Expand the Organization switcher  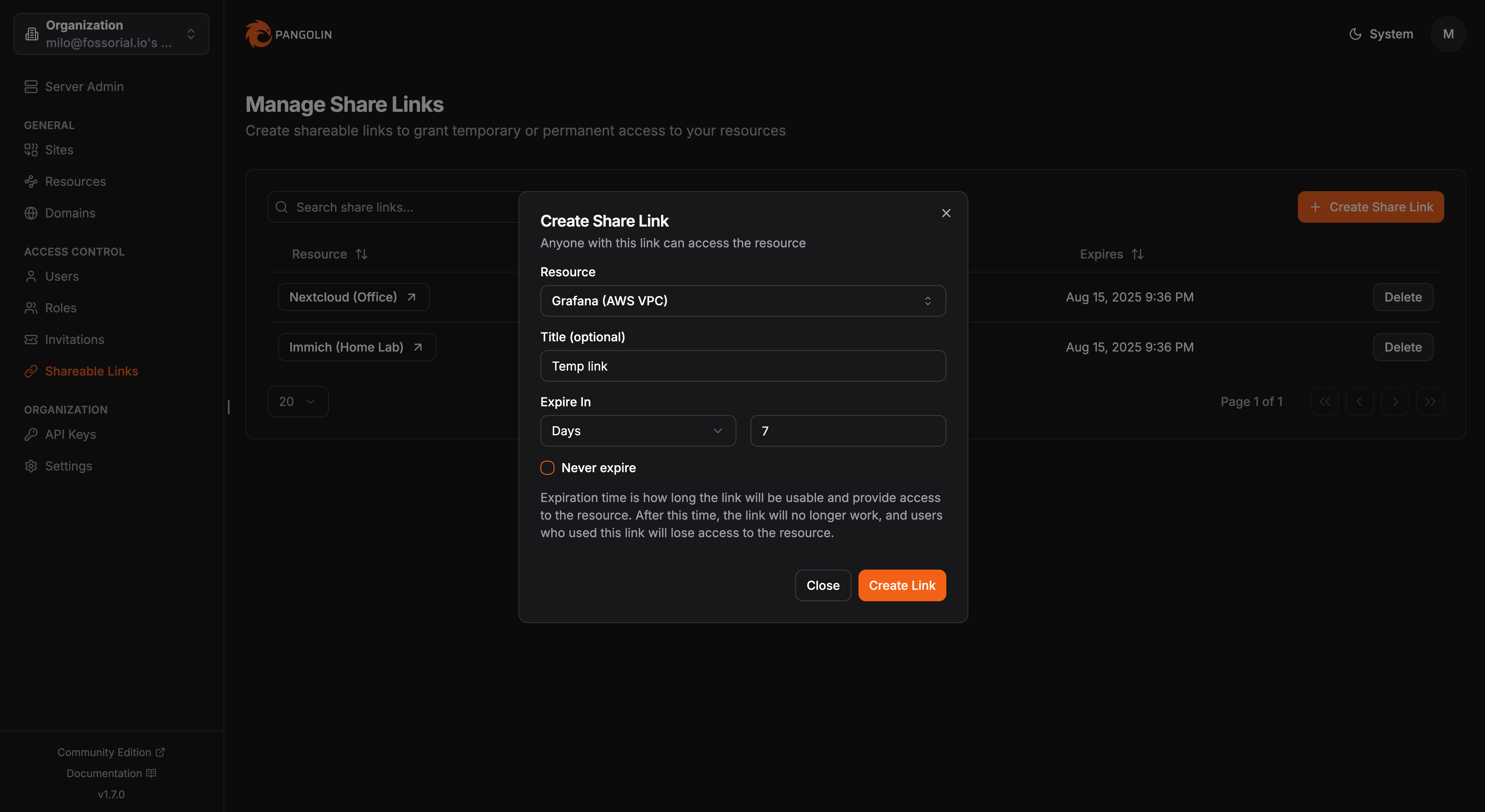tap(111, 34)
